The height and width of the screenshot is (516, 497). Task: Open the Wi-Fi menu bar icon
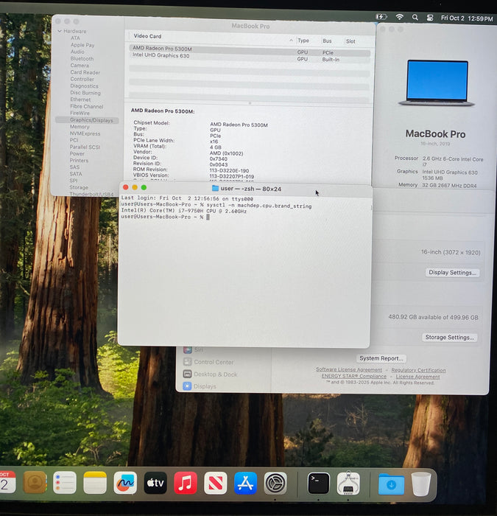399,17
